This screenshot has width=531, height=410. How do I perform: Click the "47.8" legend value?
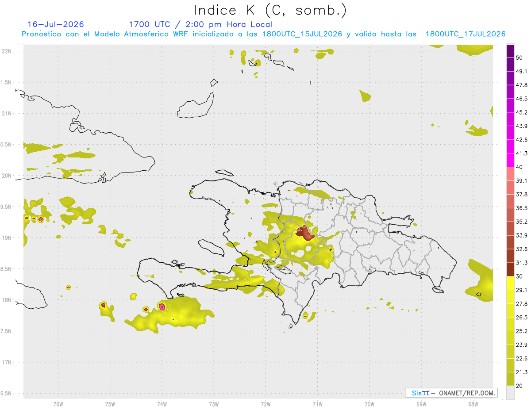point(522,85)
